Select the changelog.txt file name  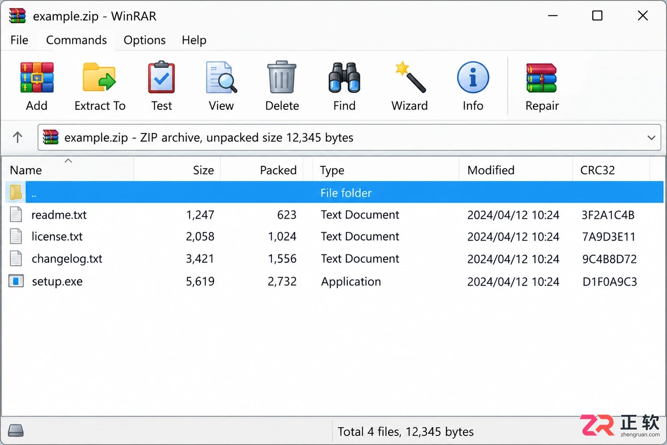pyautogui.click(x=67, y=259)
